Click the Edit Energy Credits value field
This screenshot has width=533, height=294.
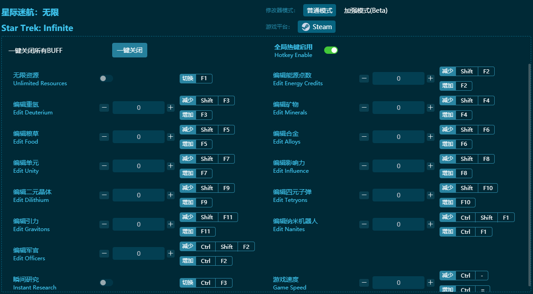(398, 78)
